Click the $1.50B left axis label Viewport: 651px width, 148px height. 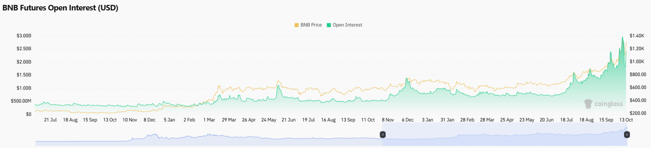(x=24, y=75)
